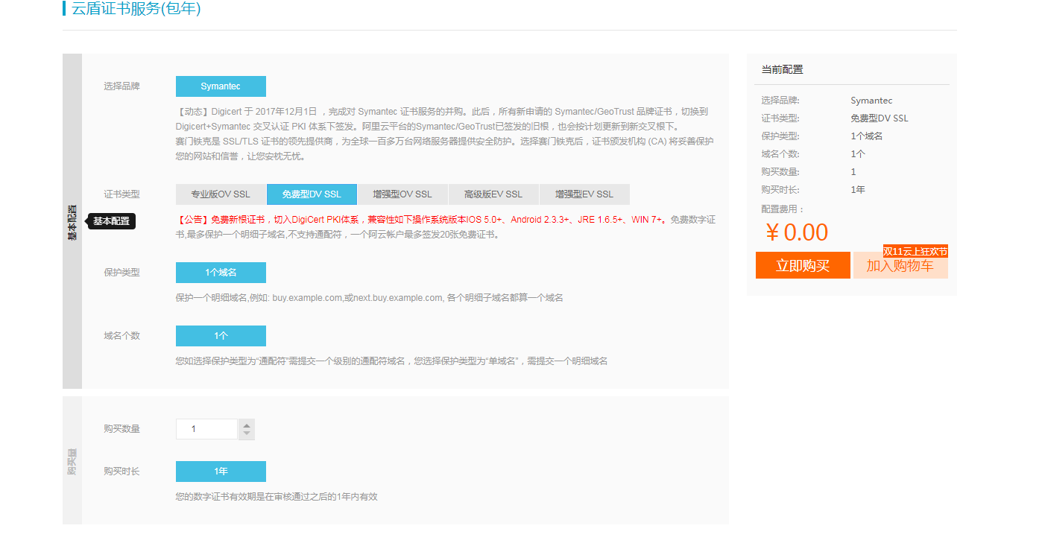Image resolution: width=1042 pixels, height=546 pixels.
Task: Click the 选择品牌 label in the form
Action: point(121,86)
